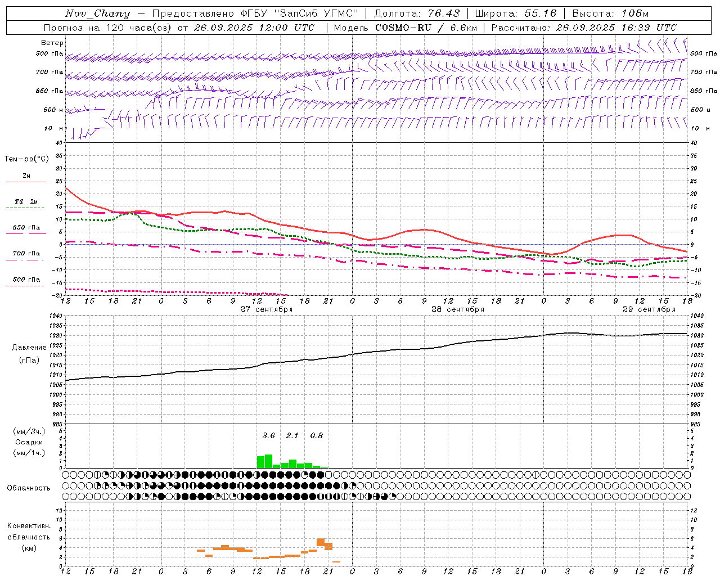Click the Давление (гПа) axis label
The height and width of the screenshot is (576, 720).
pyautogui.click(x=29, y=354)
